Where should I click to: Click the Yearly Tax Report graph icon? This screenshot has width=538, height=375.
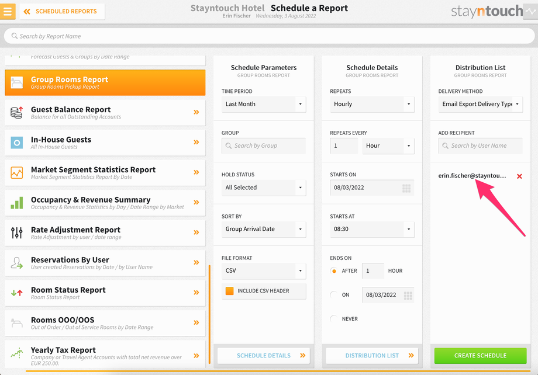(16, 353)
